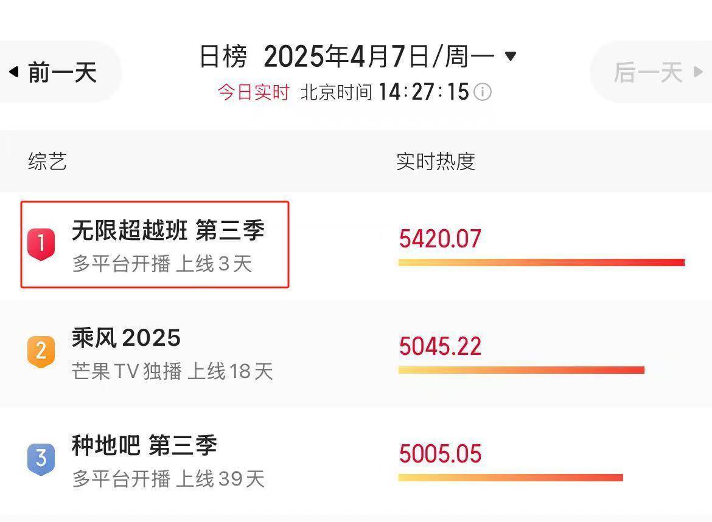The height and width of the screenshot is (522, 712).
Task: Click the 今日实时 red label
Action: pyautogui.click(x=253, y=92)
